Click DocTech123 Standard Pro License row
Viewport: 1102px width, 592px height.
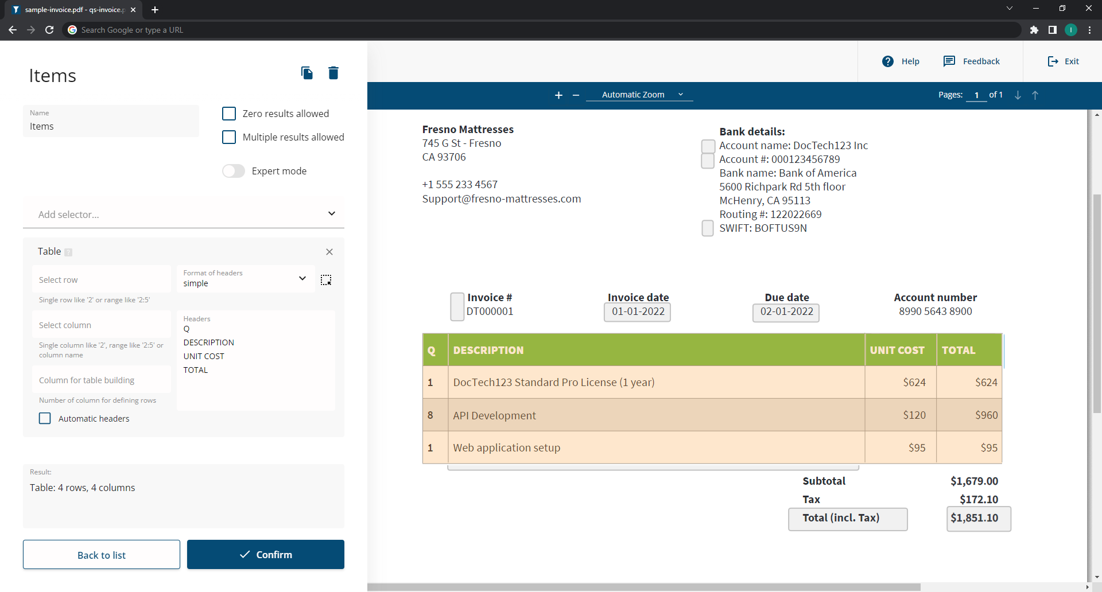pos(712,382)
